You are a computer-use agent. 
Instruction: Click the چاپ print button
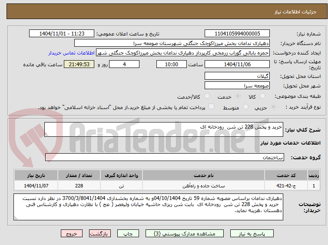[x=128, y=234]
